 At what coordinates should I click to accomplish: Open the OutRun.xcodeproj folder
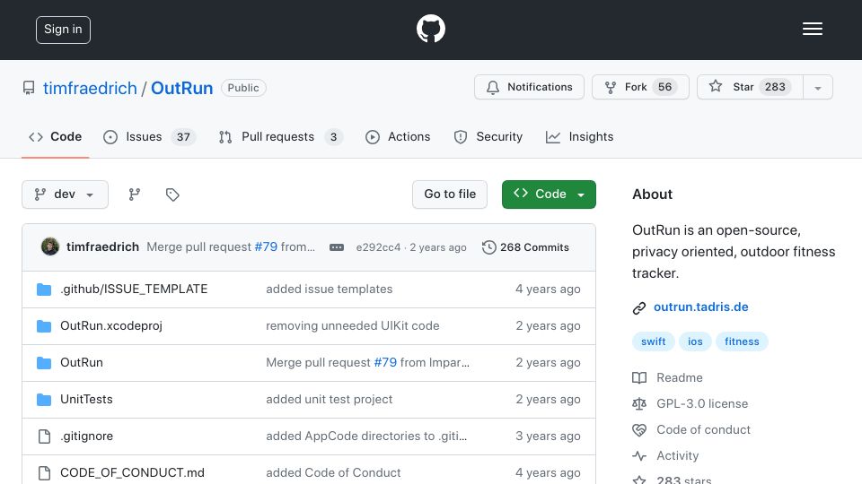click(111, 326)
